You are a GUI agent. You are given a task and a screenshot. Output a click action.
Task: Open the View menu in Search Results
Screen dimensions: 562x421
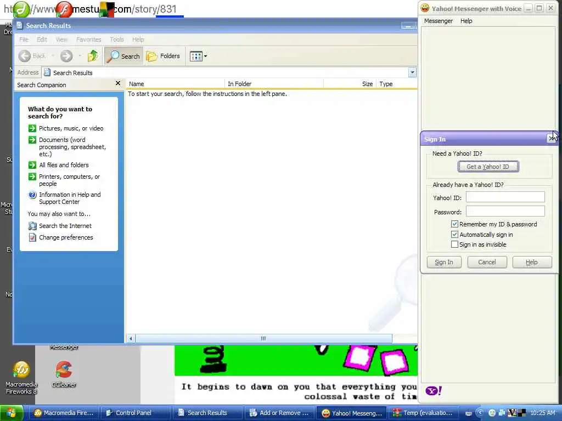61,39
